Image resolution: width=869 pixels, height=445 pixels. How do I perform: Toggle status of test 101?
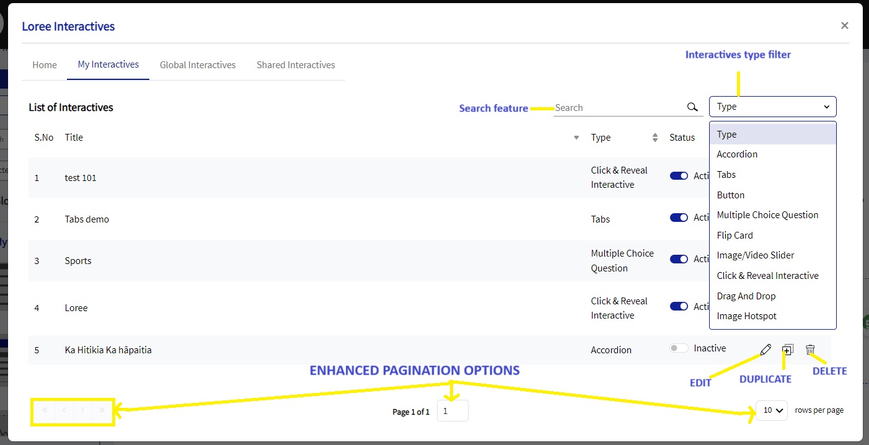679,176
